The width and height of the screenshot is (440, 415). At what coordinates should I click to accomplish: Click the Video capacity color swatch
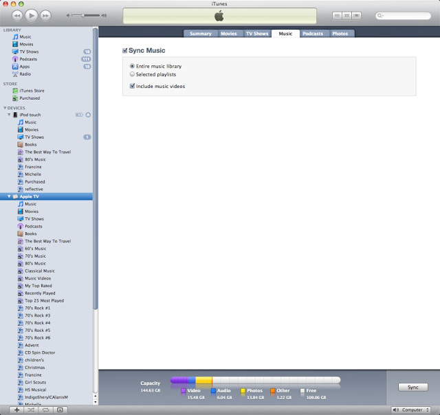click(x=184, y=390)
